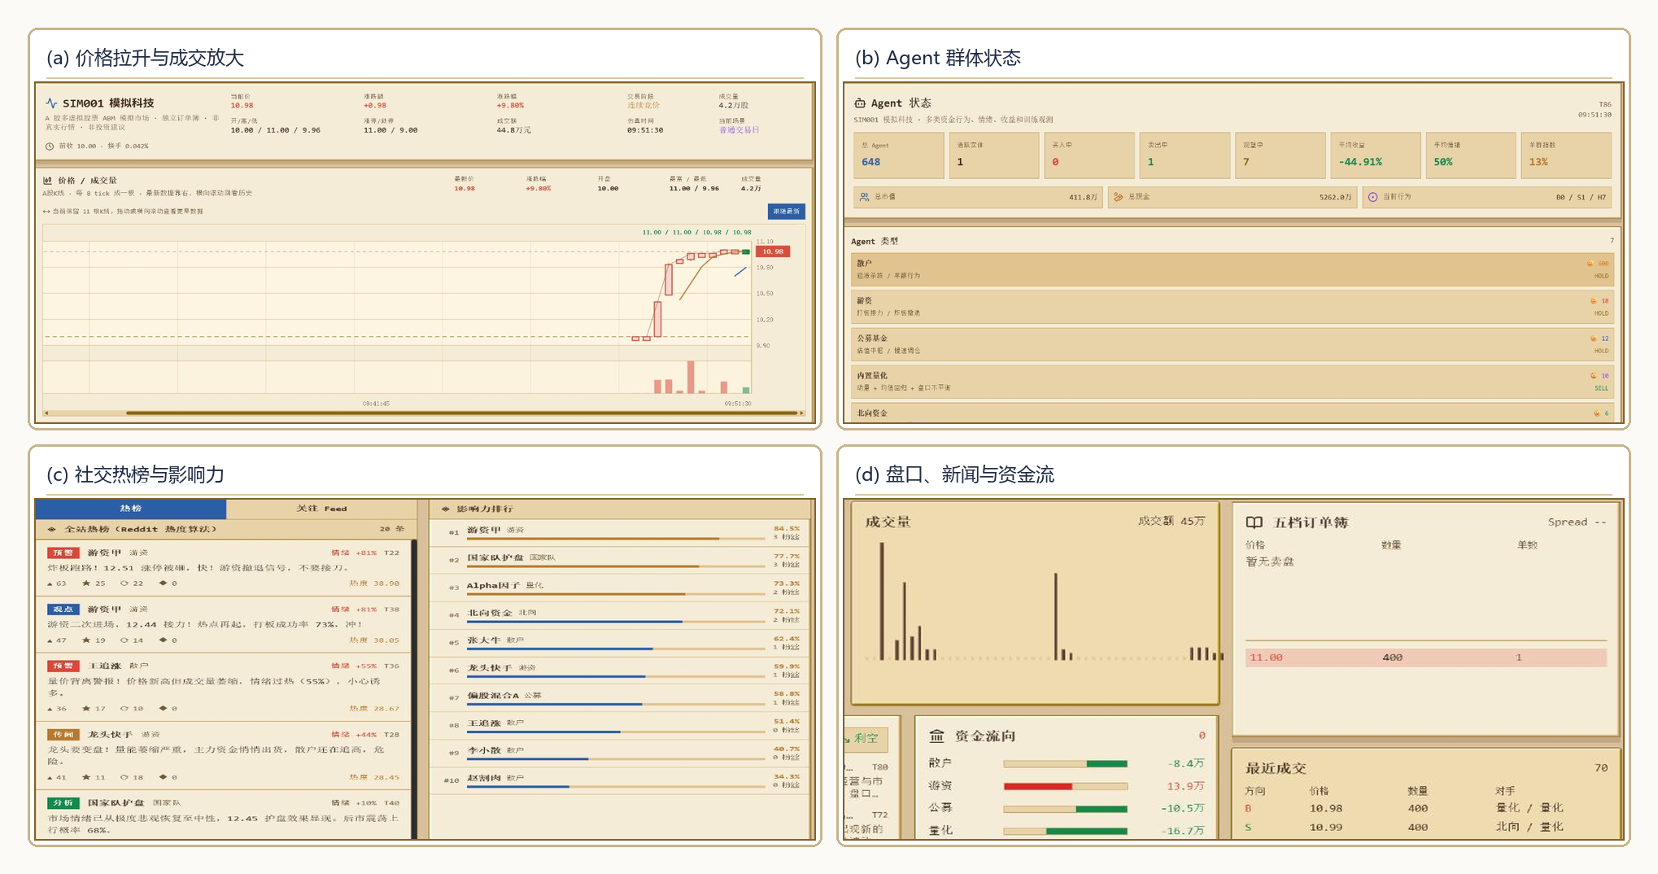Click the right arrow of chart scrollbar
This screenshot has height=874, width=1658.
pyautogui.click(x=801, y=413)
